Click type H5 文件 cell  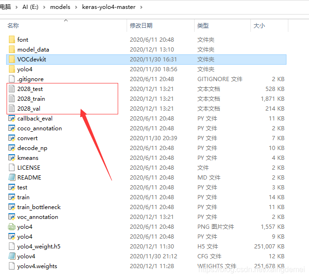(x=208, y=247)
